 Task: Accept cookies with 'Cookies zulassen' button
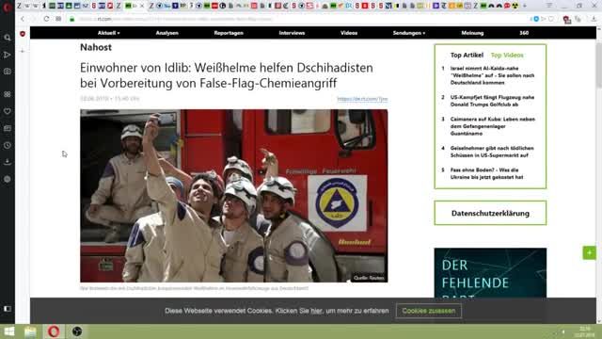pyautogui.click(x=429, y=311)
